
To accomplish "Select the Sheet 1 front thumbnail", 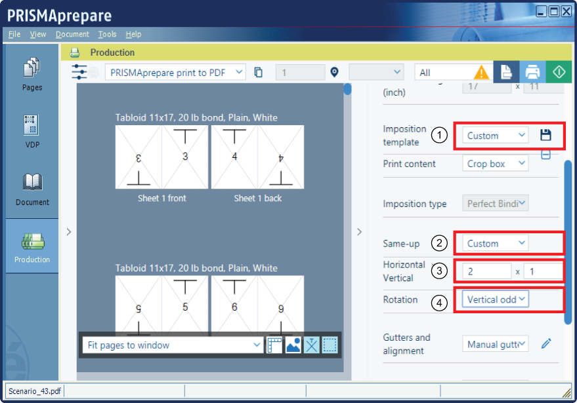I will click(x=161, y=157).
